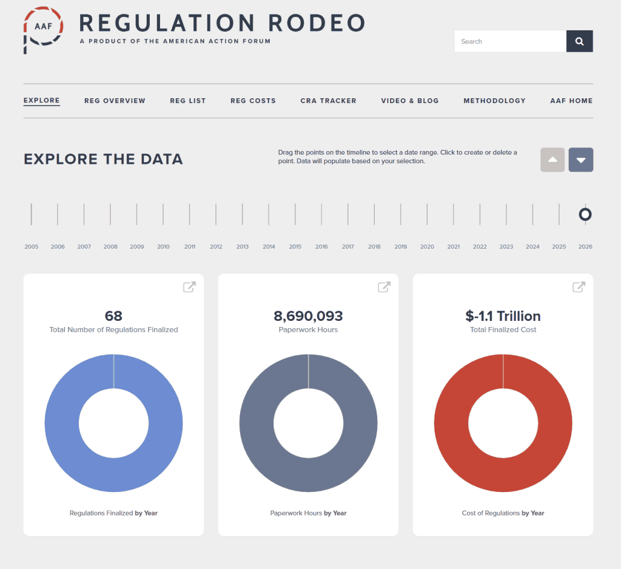This screenshot has height=569, width=621.
Task: Open external link icon on Regulations Finalized card
Action: pyautogui.click(x=189, y=287)
